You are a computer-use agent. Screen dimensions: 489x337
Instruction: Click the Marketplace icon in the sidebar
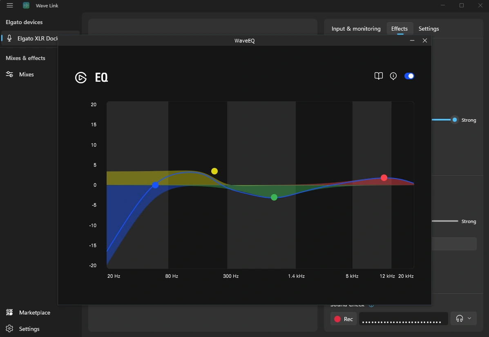[x=9, y=312]
